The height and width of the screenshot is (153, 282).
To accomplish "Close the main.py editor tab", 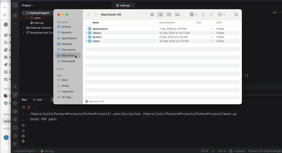I will 132,5.
